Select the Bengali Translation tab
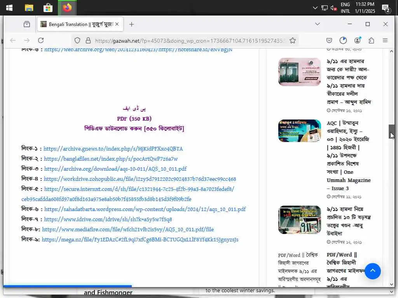Viewport: 398px width, 298px height. [80, 24]
